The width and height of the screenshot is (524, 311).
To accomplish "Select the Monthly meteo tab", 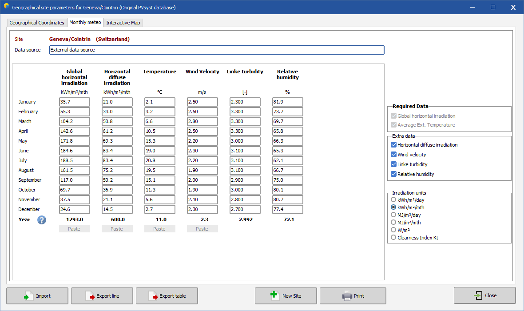I will coord(85,22).
